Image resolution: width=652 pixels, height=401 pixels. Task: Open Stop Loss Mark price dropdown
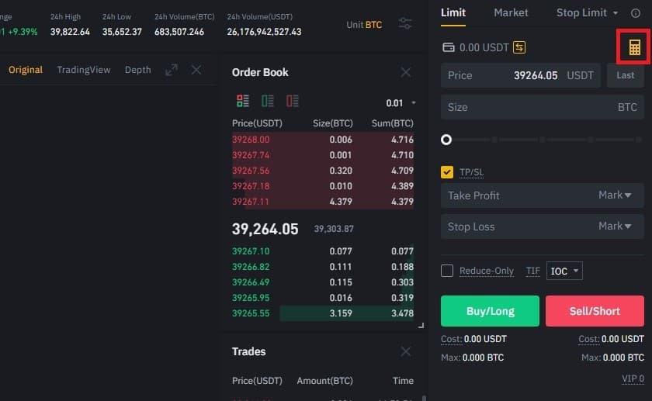click(615, 226)
